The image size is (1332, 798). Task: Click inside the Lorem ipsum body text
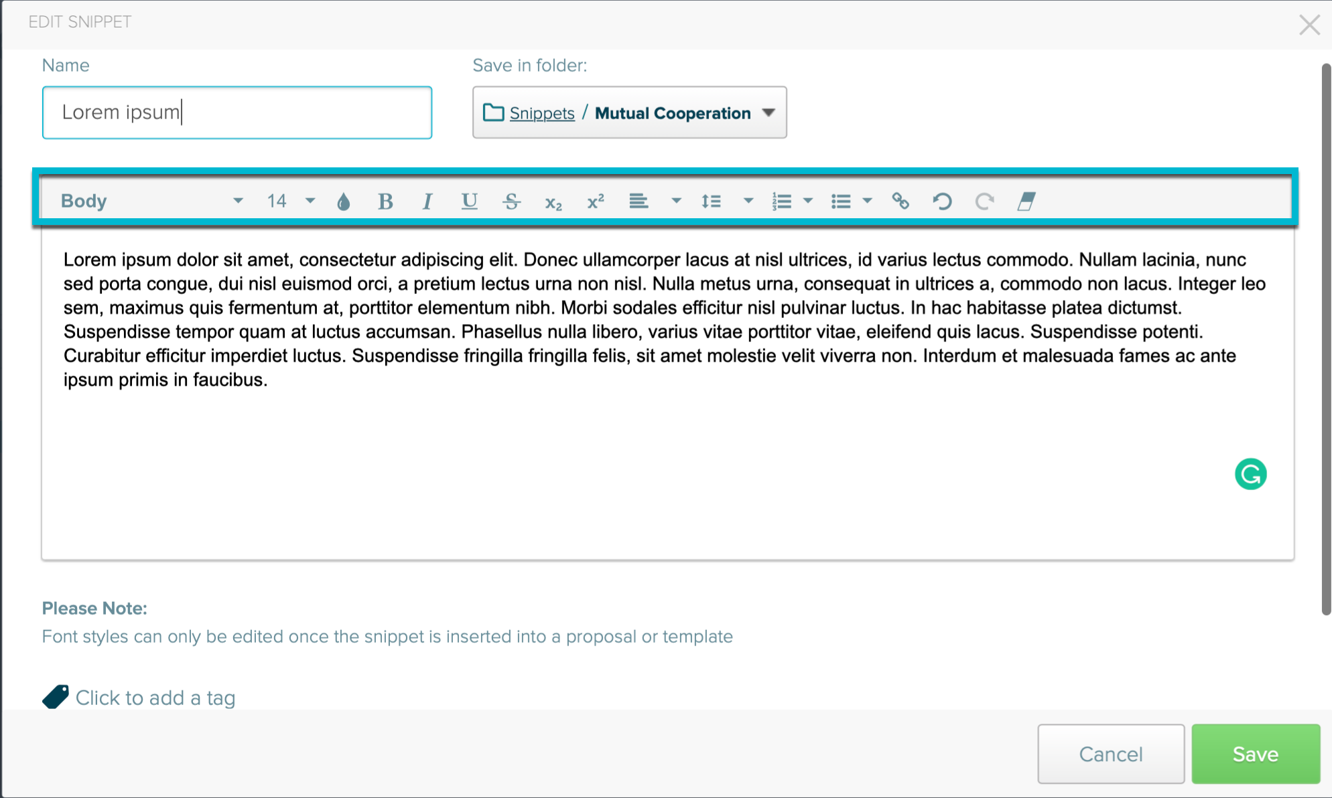(x=663, y=319)
